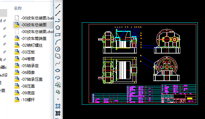Click the 名称 column header

click(18, 8)
